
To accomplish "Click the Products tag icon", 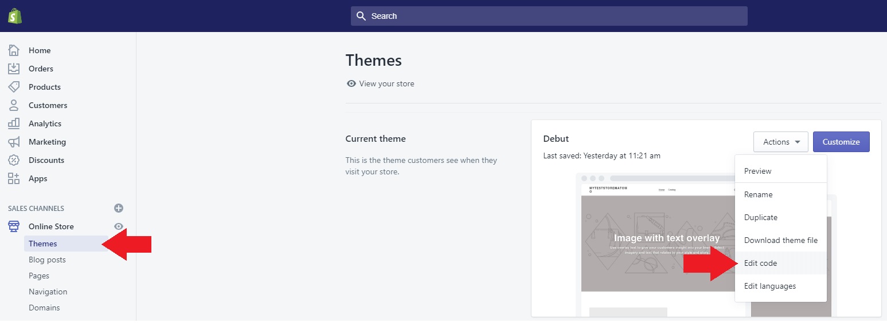I will point(14,87).
